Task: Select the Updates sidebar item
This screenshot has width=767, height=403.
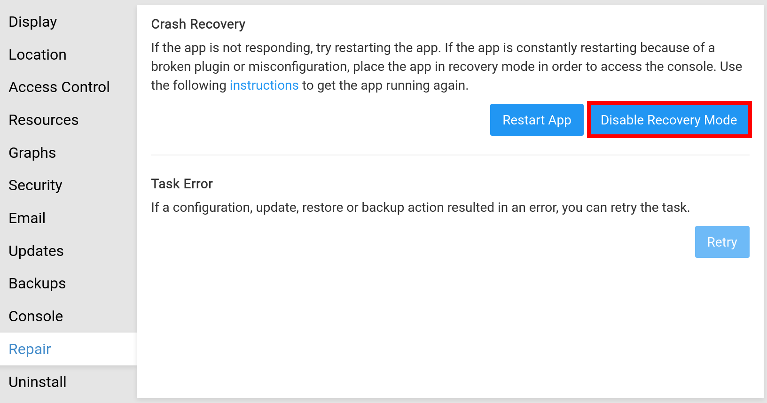Action: 36,251
